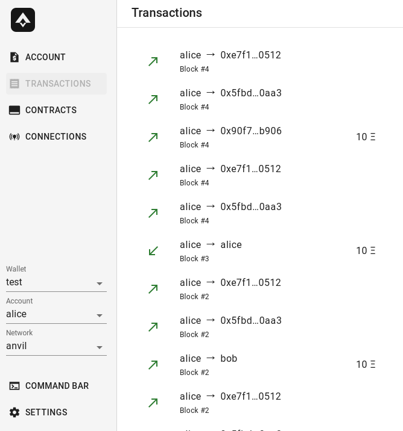Image resolution: width=403 pixels, height=431 pixels.
Task: Click the Contracts panel icon
Action: (14, 110)
